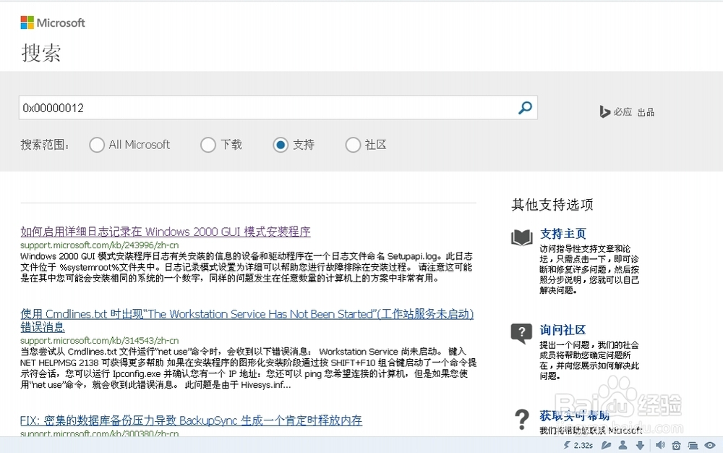Click the lightning speed icon in status bar
Screen dimensions: 723x453
(567, 445)
